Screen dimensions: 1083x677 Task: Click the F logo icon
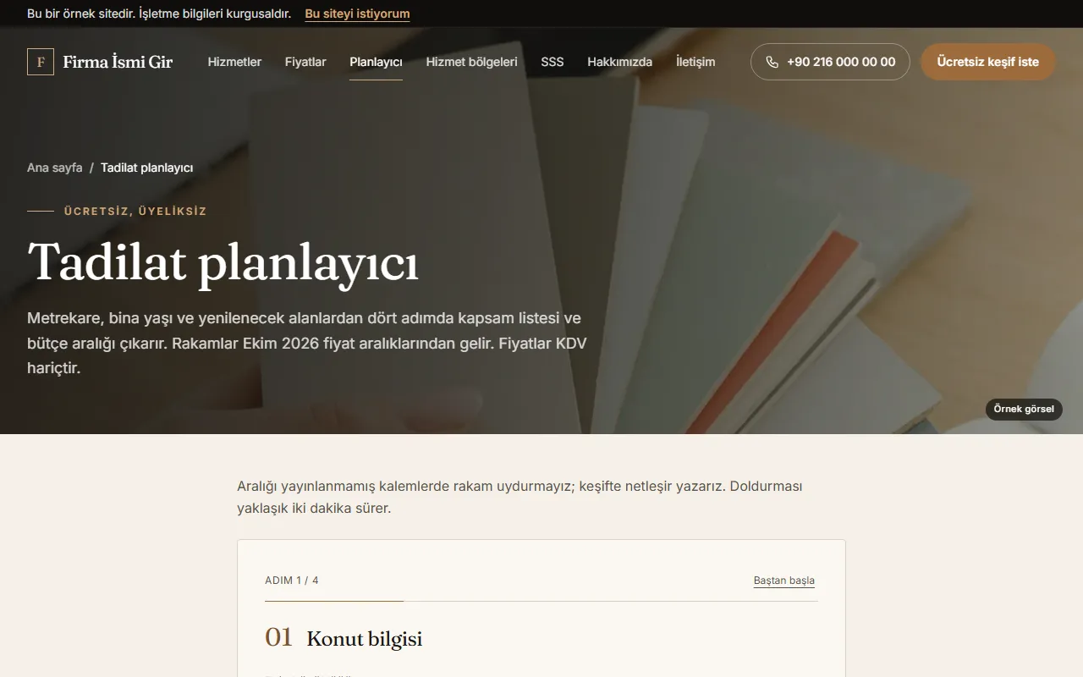click(x=41, y=62)
